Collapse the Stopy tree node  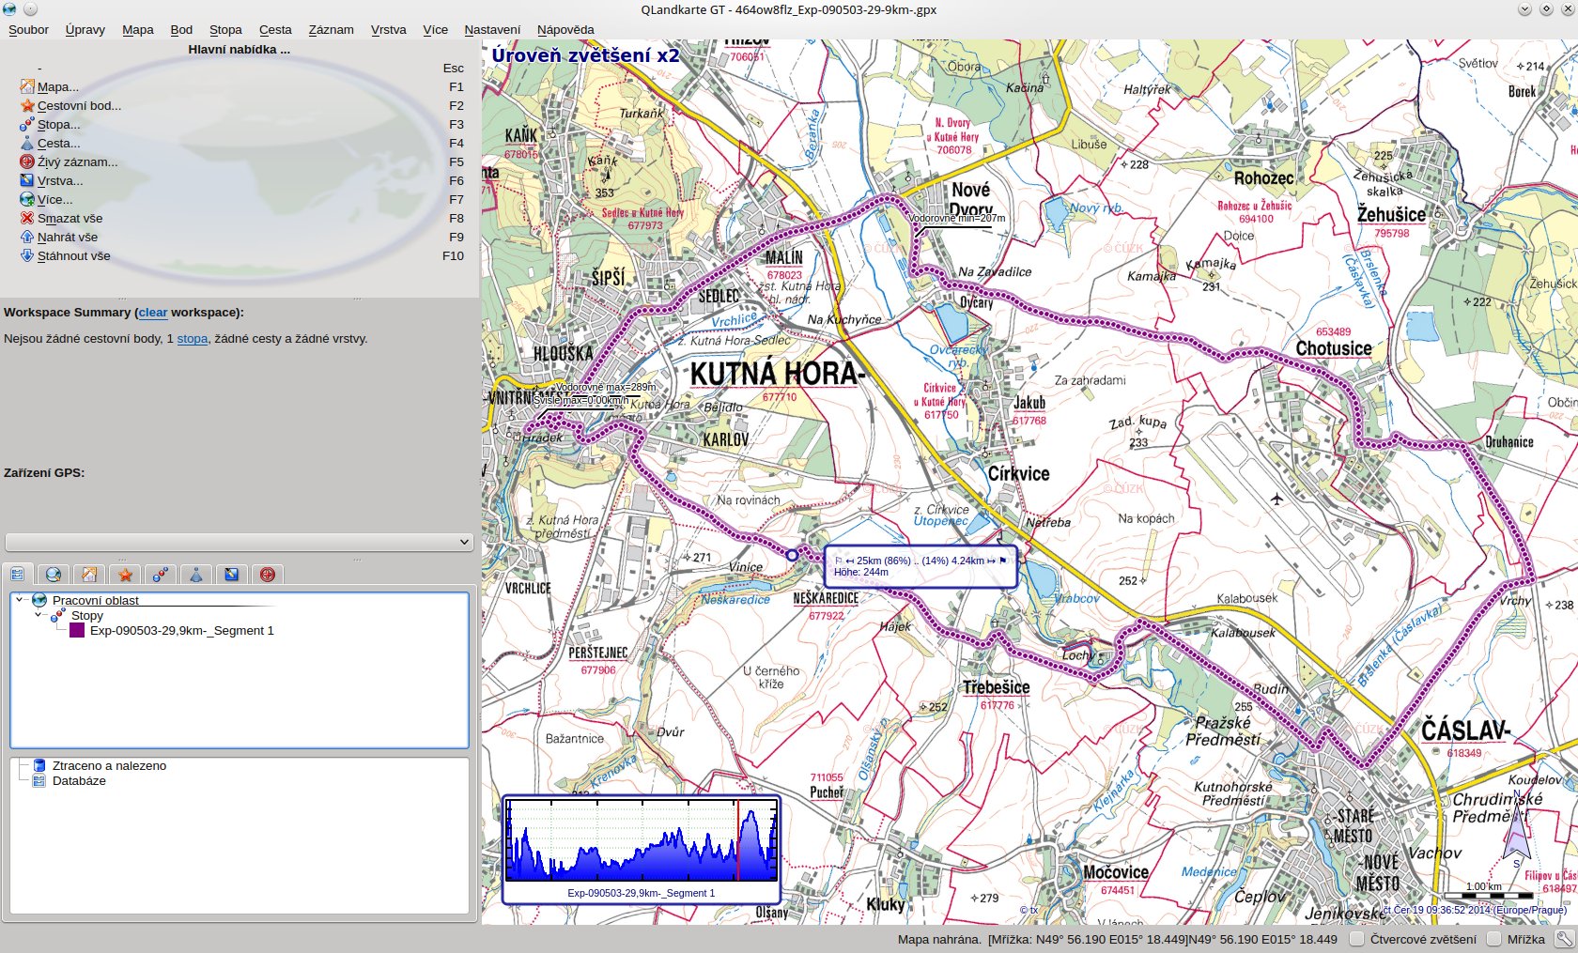click(x=39, y=615)
